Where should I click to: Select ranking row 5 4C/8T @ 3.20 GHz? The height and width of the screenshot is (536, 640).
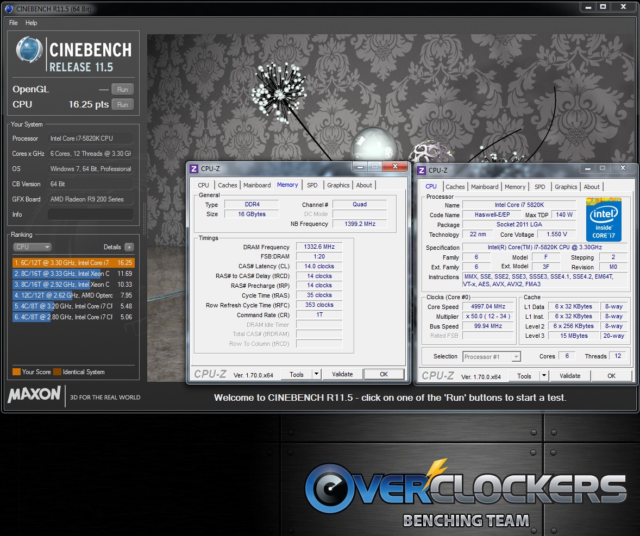[x=73, y=306]
